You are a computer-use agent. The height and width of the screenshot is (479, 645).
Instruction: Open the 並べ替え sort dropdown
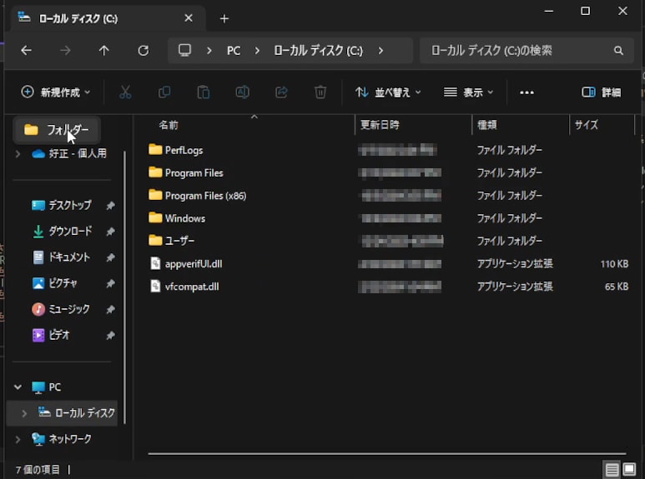[x=388, y=92]
